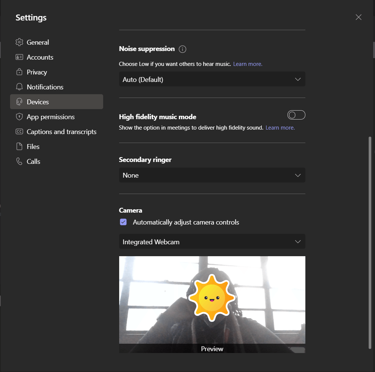Click the High fidelity music mode heading
Image resolution: width=375 pixels, height=372 pixels.
158,117
